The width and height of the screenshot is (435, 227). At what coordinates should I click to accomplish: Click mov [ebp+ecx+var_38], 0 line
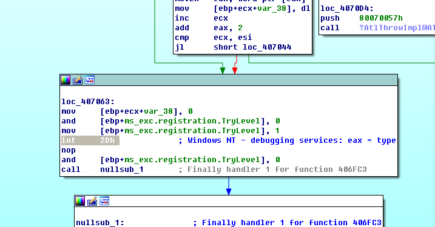pyautogui.click(x=127, y=111)
